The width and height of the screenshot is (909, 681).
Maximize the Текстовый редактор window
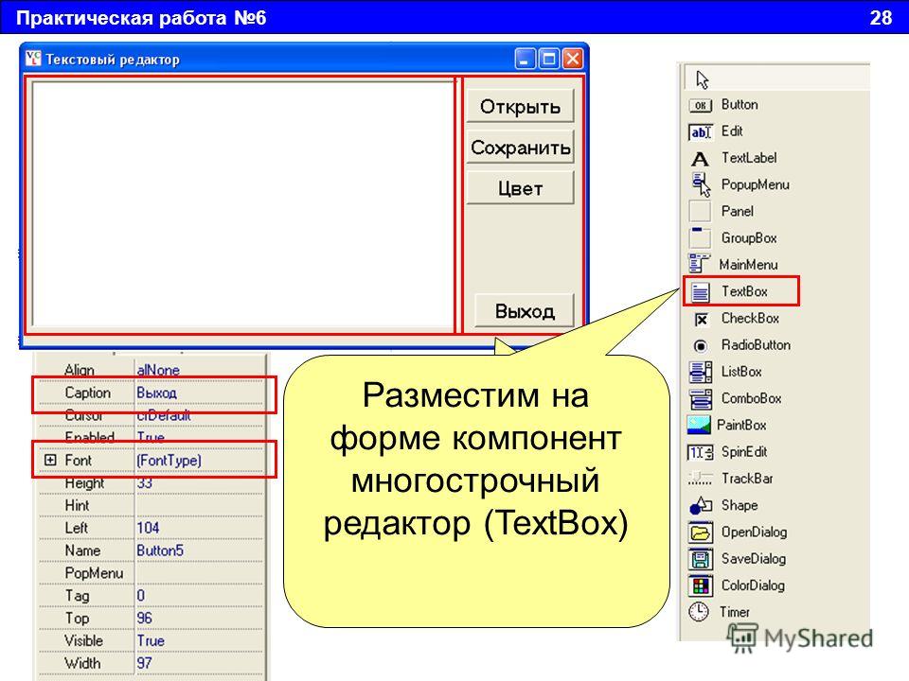pyautogui.click(x=548, y=59)
